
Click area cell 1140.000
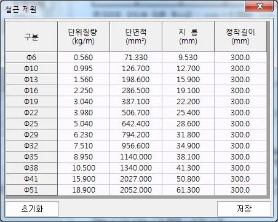[136, 157]
